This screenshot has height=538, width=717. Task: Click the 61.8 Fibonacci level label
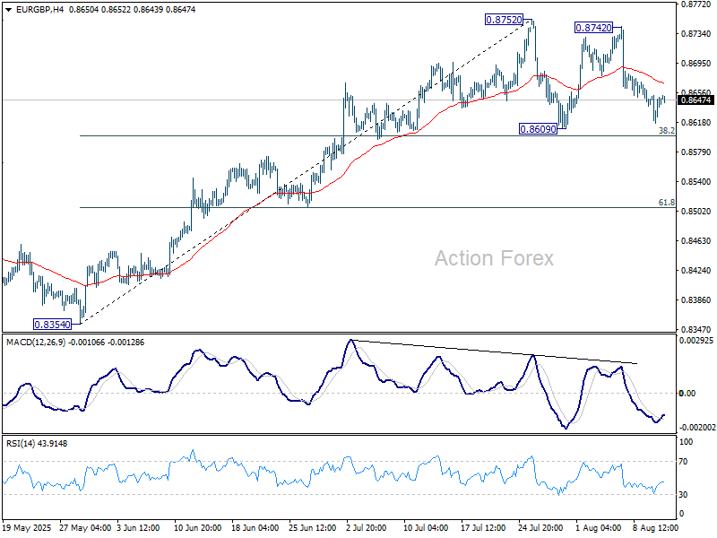666,203
